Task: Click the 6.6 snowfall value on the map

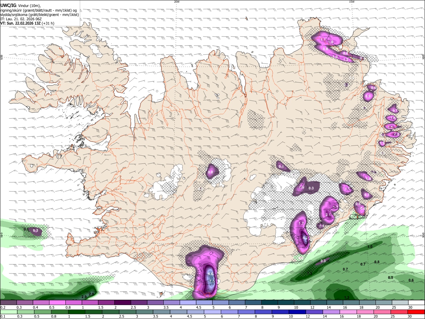Action: coord(210,274)
